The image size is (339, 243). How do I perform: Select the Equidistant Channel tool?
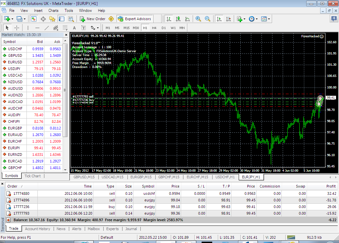56,28
